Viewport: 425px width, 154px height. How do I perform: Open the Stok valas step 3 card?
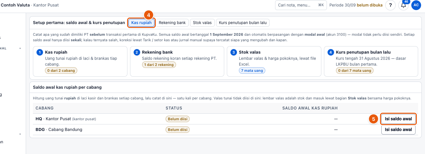274,61
